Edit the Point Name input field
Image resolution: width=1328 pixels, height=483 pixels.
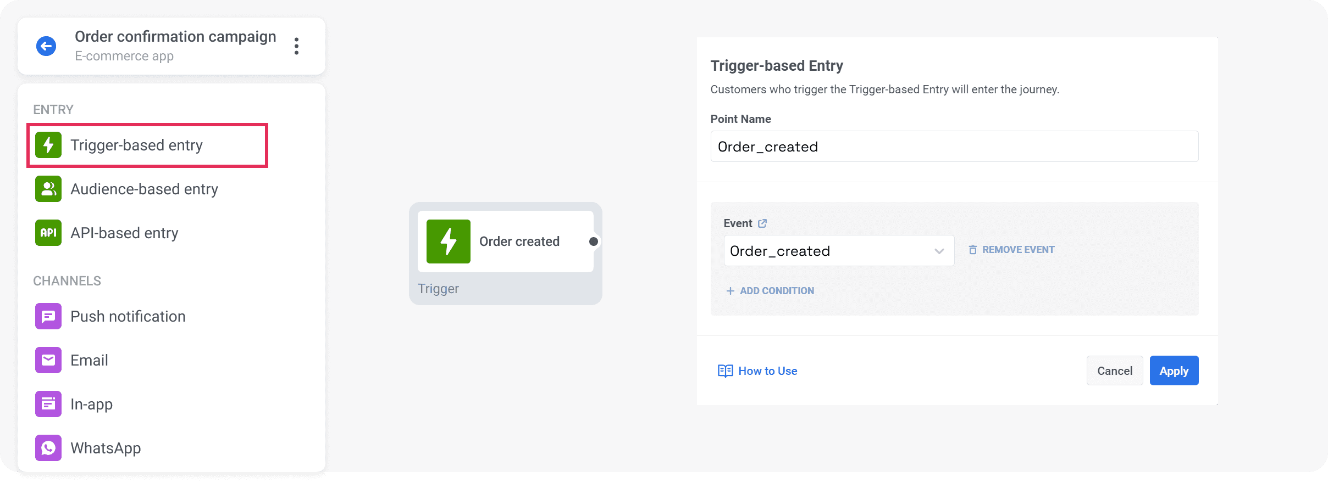pyautogui.click(x=955, y=146)
